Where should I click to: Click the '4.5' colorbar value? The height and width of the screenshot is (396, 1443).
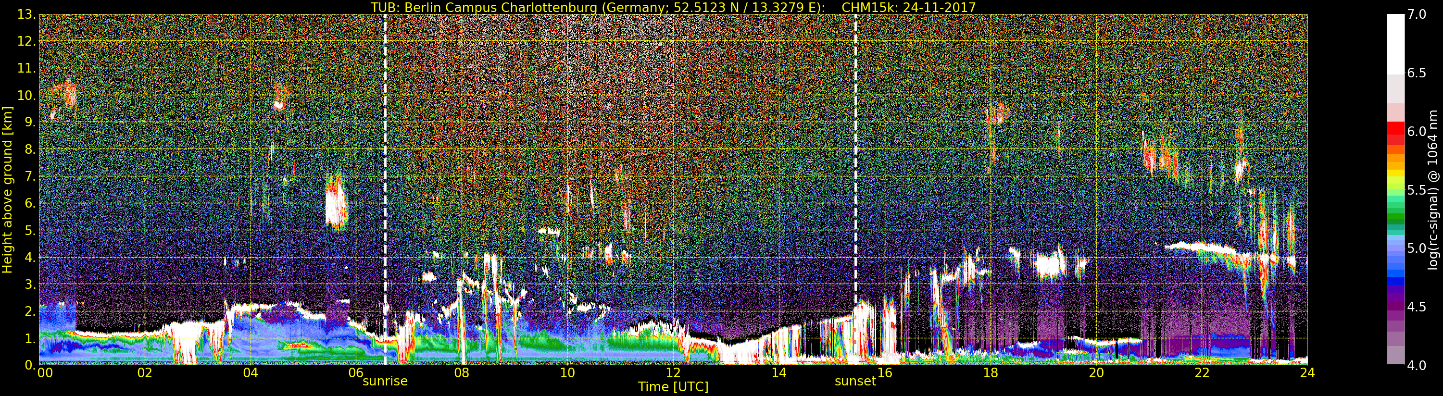point(1417,307)
